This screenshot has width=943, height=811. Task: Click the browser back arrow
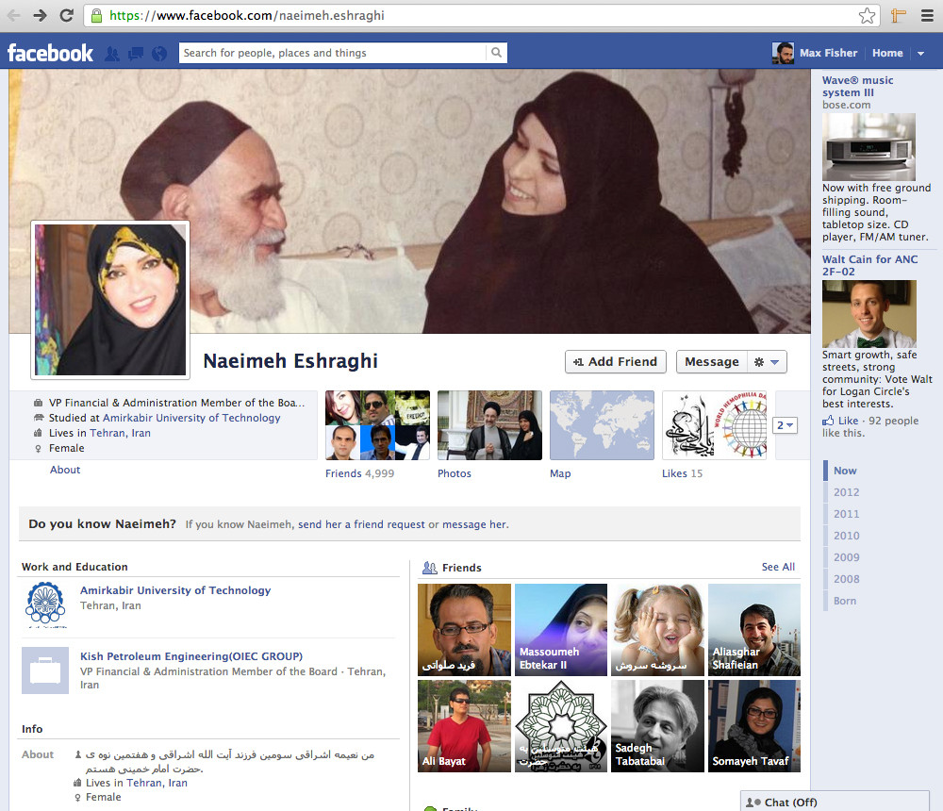click(14, 15)
